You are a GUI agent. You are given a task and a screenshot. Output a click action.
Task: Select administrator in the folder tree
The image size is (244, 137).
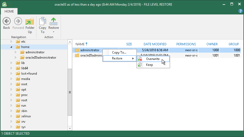[35, 52]
